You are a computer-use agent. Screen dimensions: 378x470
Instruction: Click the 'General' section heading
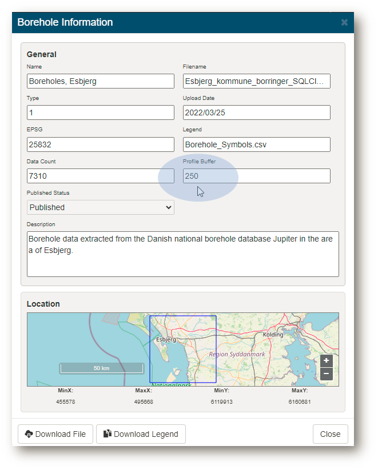click(x=41, y=54)
